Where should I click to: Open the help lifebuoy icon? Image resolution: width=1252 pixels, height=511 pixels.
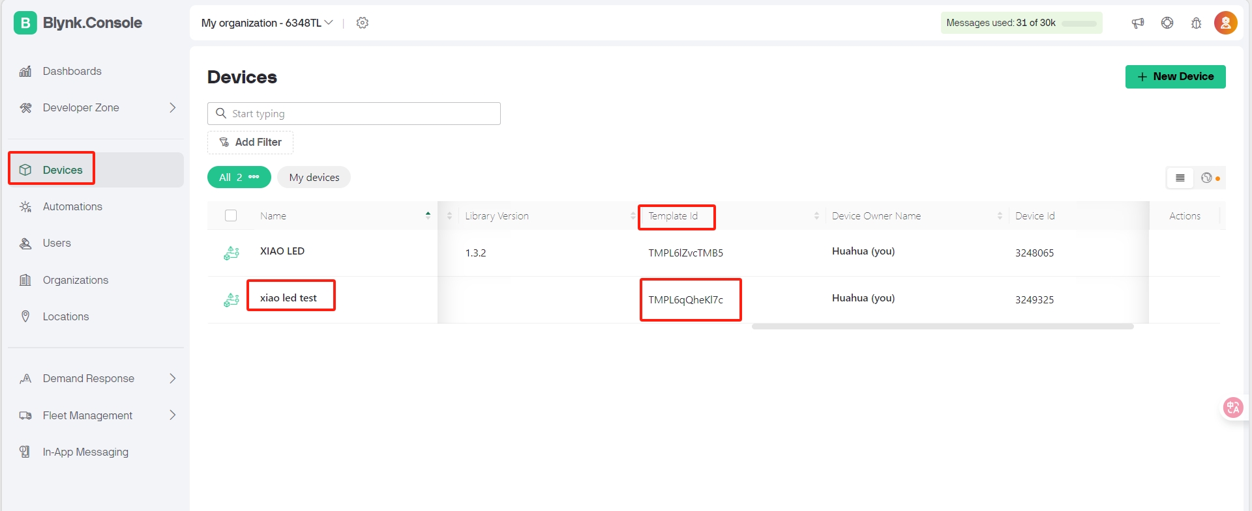1167,23
